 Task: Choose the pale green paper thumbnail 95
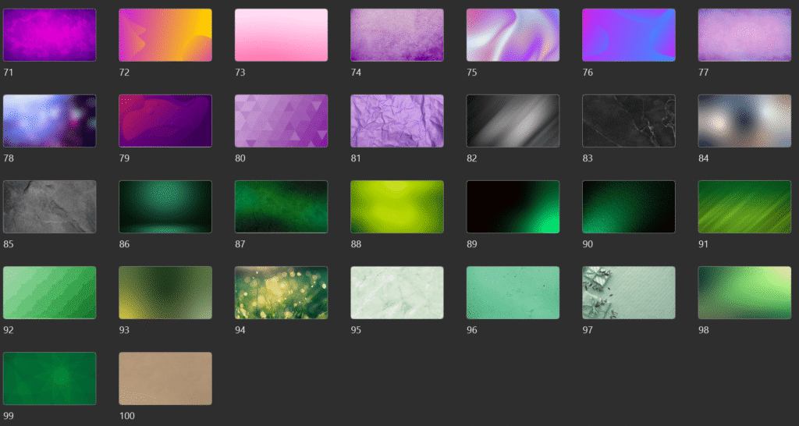[397, 293]
